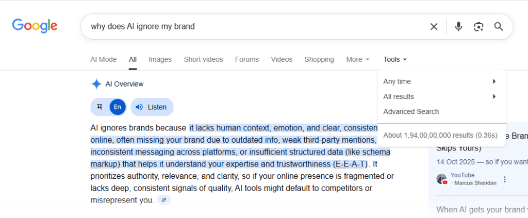Click the magnifying glass search button
This screenshot has width=528, height=218.
click(x=498, y=26)
